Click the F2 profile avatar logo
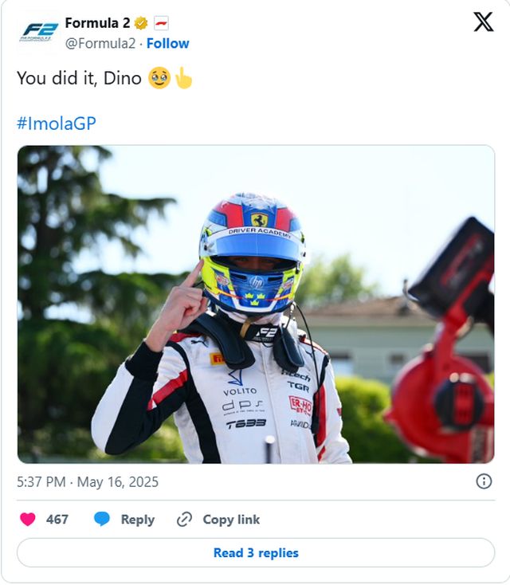This screenshot has height=585, width=510. click(x=40, y=32)
